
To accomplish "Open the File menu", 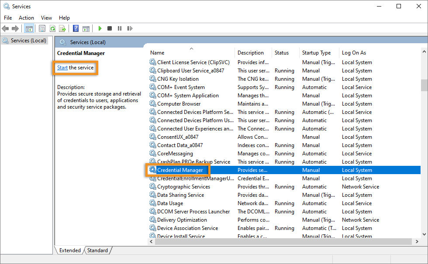I will pyautogui.click(x=8, y=18).
